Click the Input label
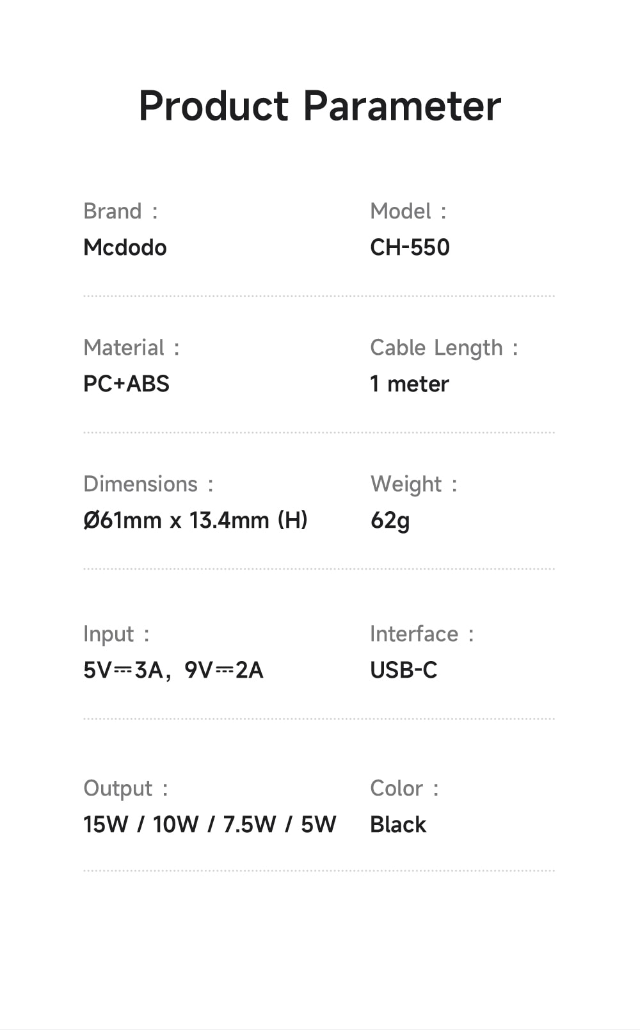The image size is (640, 1030). point(109,634)
